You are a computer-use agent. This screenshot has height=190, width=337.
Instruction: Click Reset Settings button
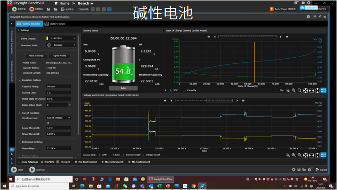tap(36, 56)
